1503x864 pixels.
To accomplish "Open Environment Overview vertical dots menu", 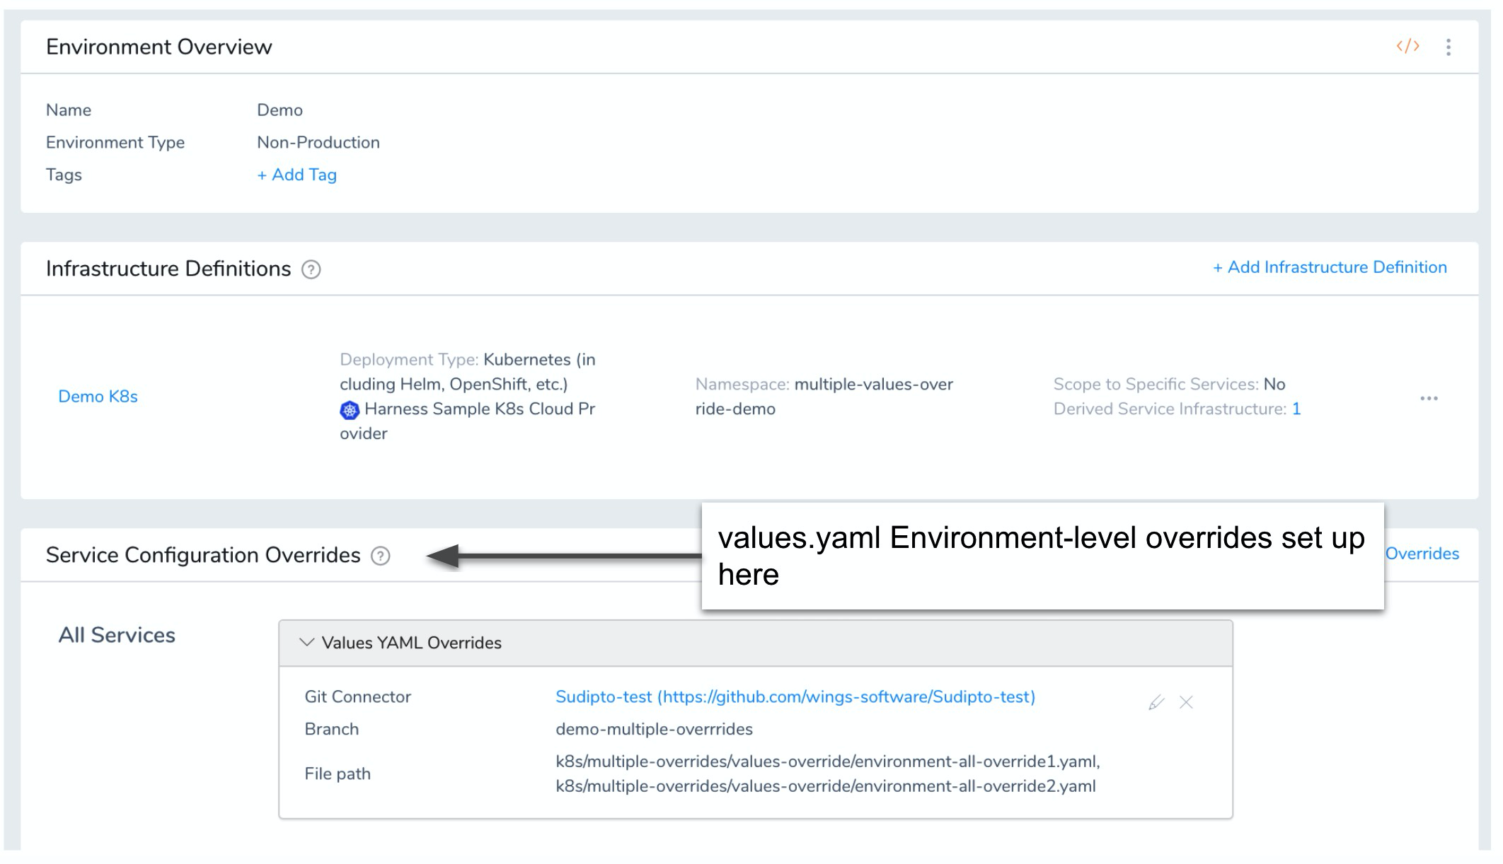I will point(1449,47).
